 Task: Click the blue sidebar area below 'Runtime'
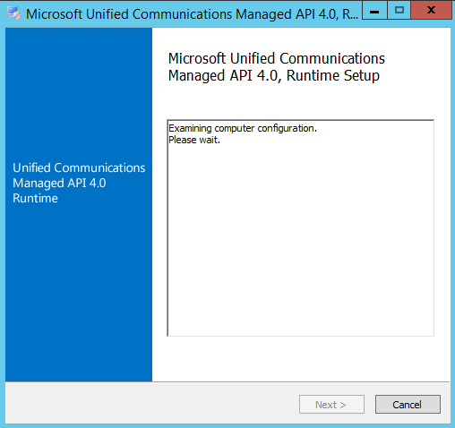pyautogui.click(x=79, y=293)
